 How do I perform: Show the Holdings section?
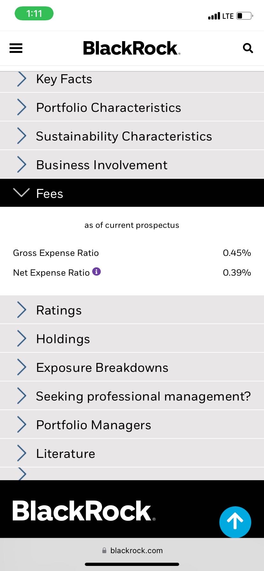[x=132, y=339]
